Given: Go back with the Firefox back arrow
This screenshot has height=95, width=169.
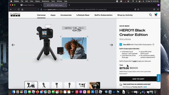Looking at the screenshot, I should tap(11, 9).
